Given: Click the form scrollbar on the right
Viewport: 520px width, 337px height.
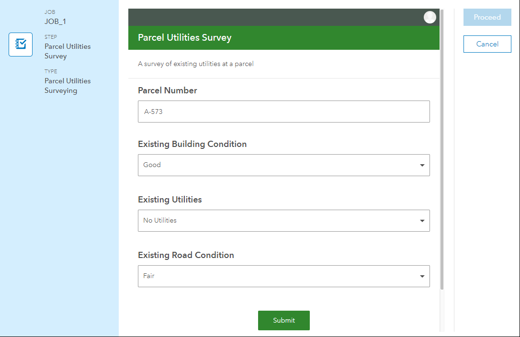Looking at the screenshot, I should 441,144.
